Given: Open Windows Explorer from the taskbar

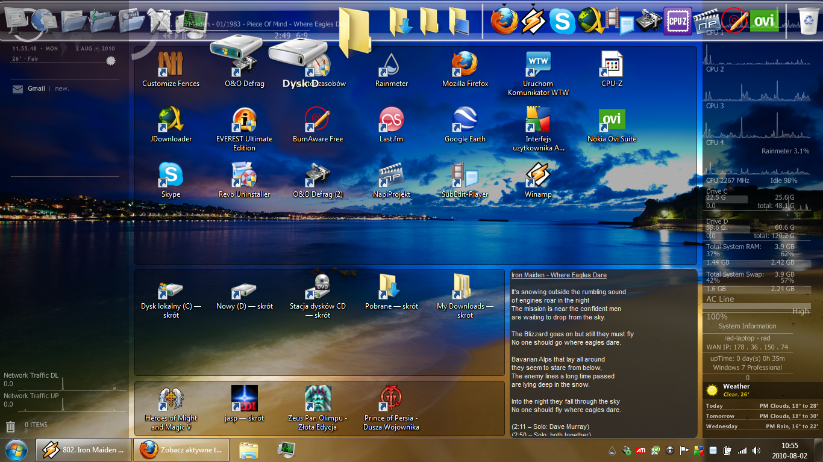Looking at the screenshot, I should [249, 450].
